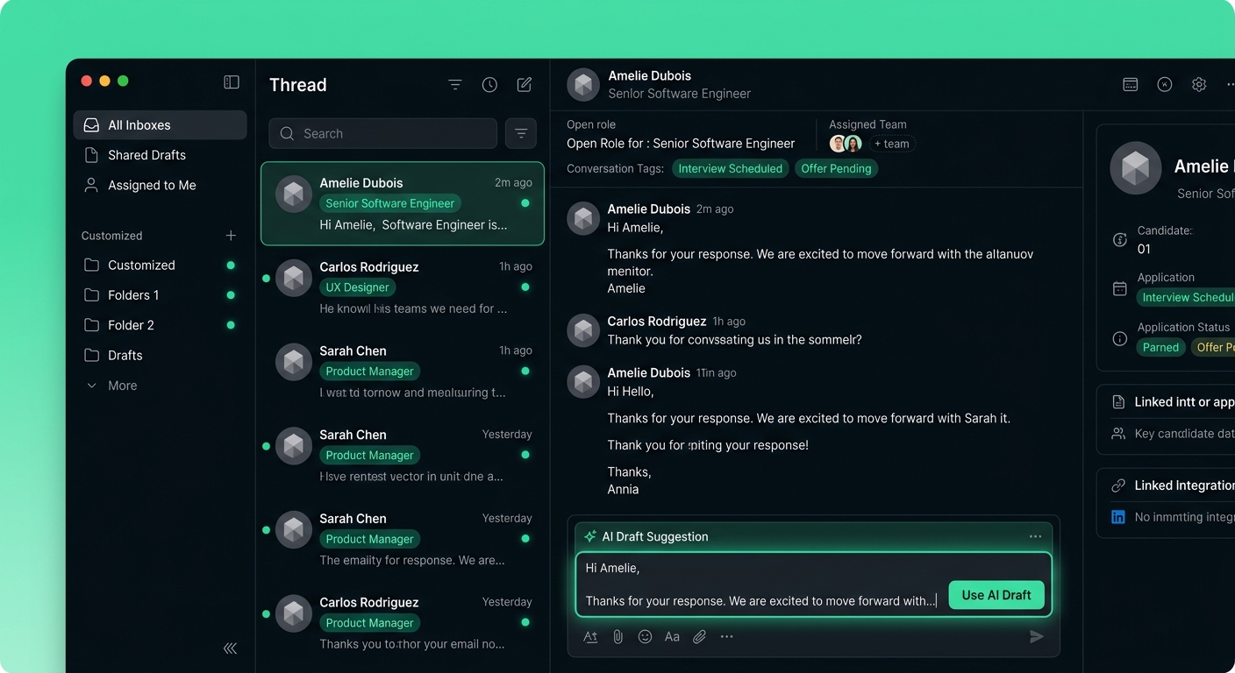Open the calendar icon in conversation header
The image size is (1235, 673).
(1131, 84)
